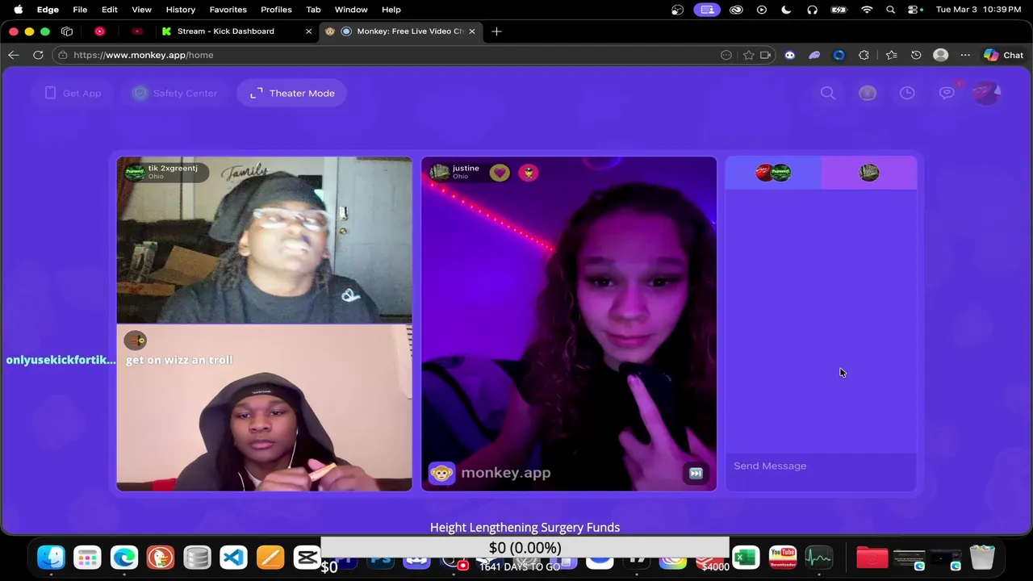Open the Monkey search icon
The image size is (1033, 581).
pos(828,93)
